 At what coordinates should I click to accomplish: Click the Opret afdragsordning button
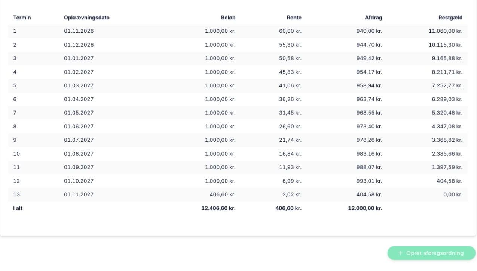(431, 253)
